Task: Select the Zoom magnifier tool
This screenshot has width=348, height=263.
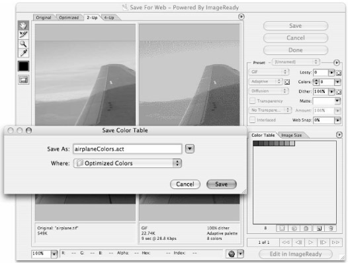Action: point(23,44)
